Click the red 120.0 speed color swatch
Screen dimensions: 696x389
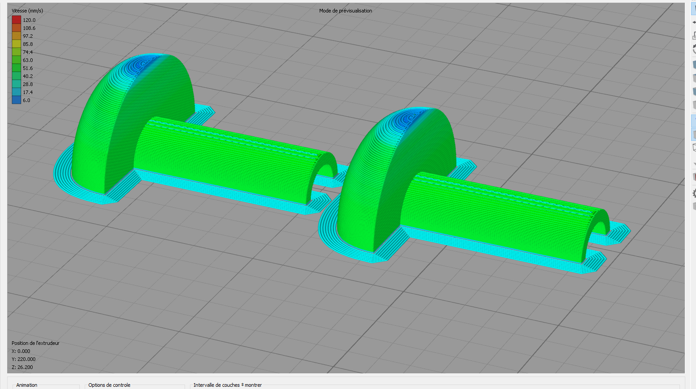[x=16, y=20]
